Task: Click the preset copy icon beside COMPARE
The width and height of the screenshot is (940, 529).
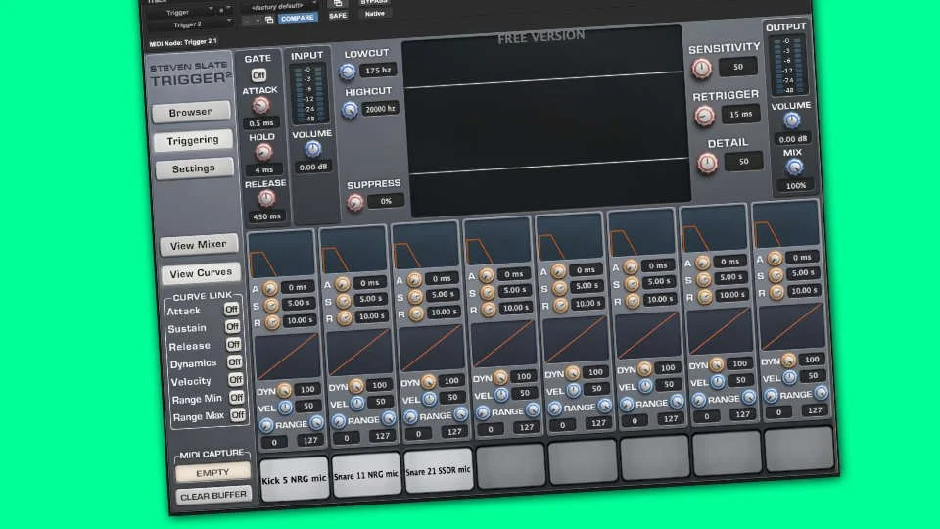Action: 269,20
